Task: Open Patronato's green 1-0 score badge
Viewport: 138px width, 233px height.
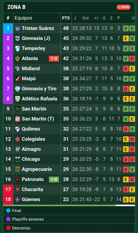Action: (54, 179)
